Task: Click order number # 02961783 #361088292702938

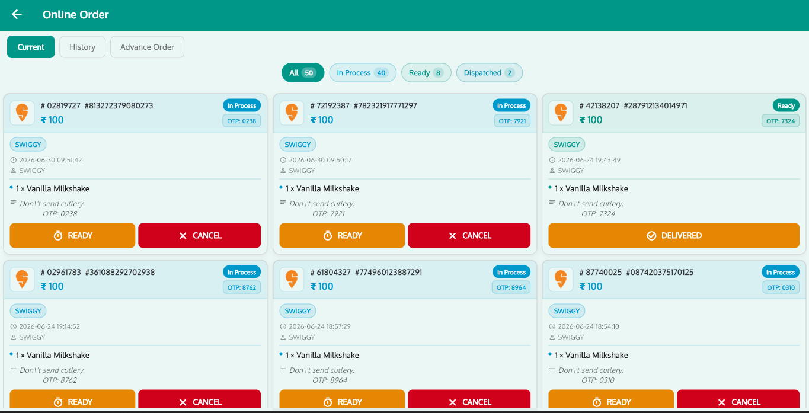Action: click(98, 272)
